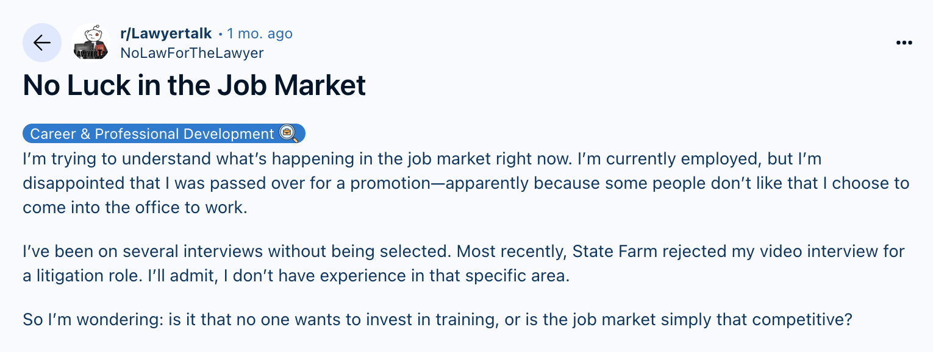Click the r/Lawyertalk subreddit avatar
The width and height of the screenshot is (933, 352).
pyautogui.click(x=90, y=43)
